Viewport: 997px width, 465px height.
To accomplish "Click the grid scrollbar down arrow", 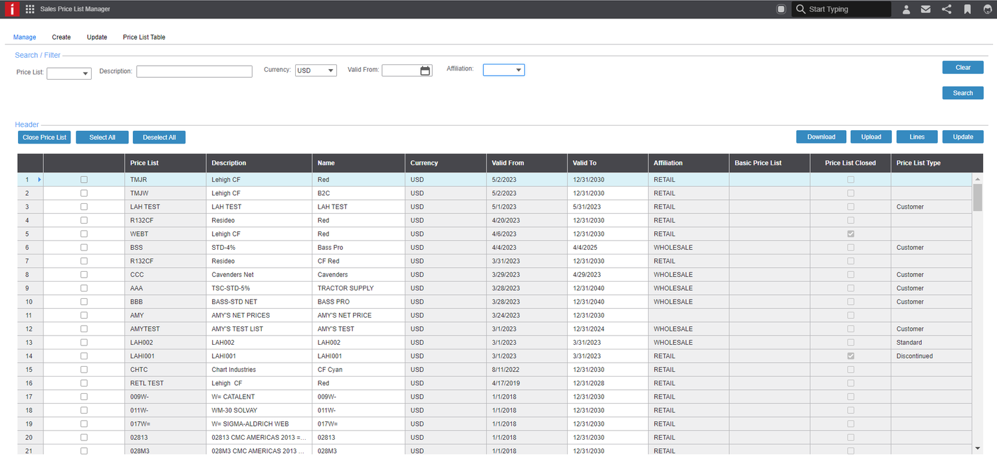I will pyautogui.click(x=977, y=449).
